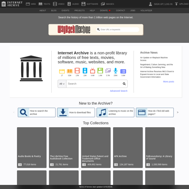The width and height of the screenshot is (189, 189).
Task: Open the Audio speaker icon in the top navigation
Action: click(x=69, y=4)
